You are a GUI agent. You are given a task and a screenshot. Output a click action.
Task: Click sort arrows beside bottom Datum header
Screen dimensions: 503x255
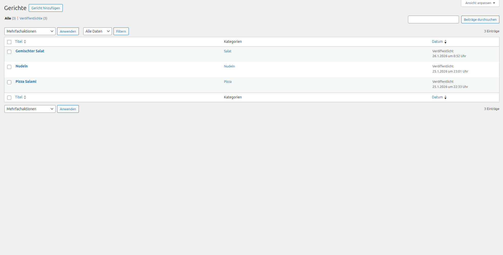445,97
